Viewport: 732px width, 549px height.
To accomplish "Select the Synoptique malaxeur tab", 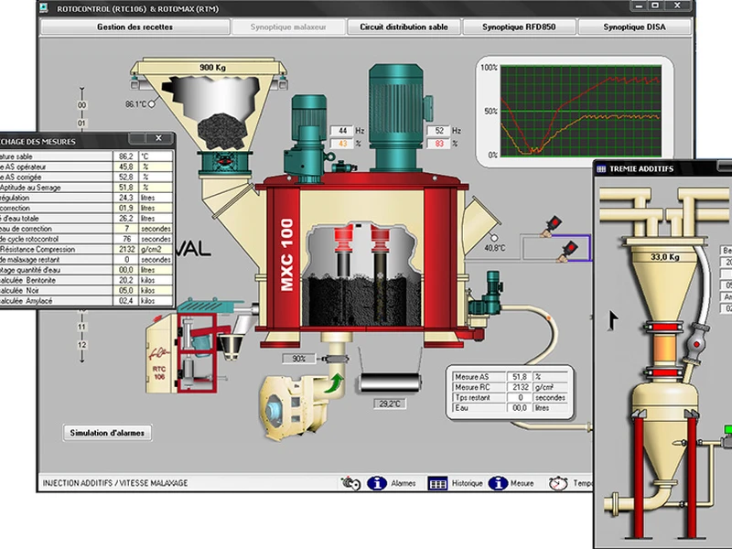I will click(288, 27).
